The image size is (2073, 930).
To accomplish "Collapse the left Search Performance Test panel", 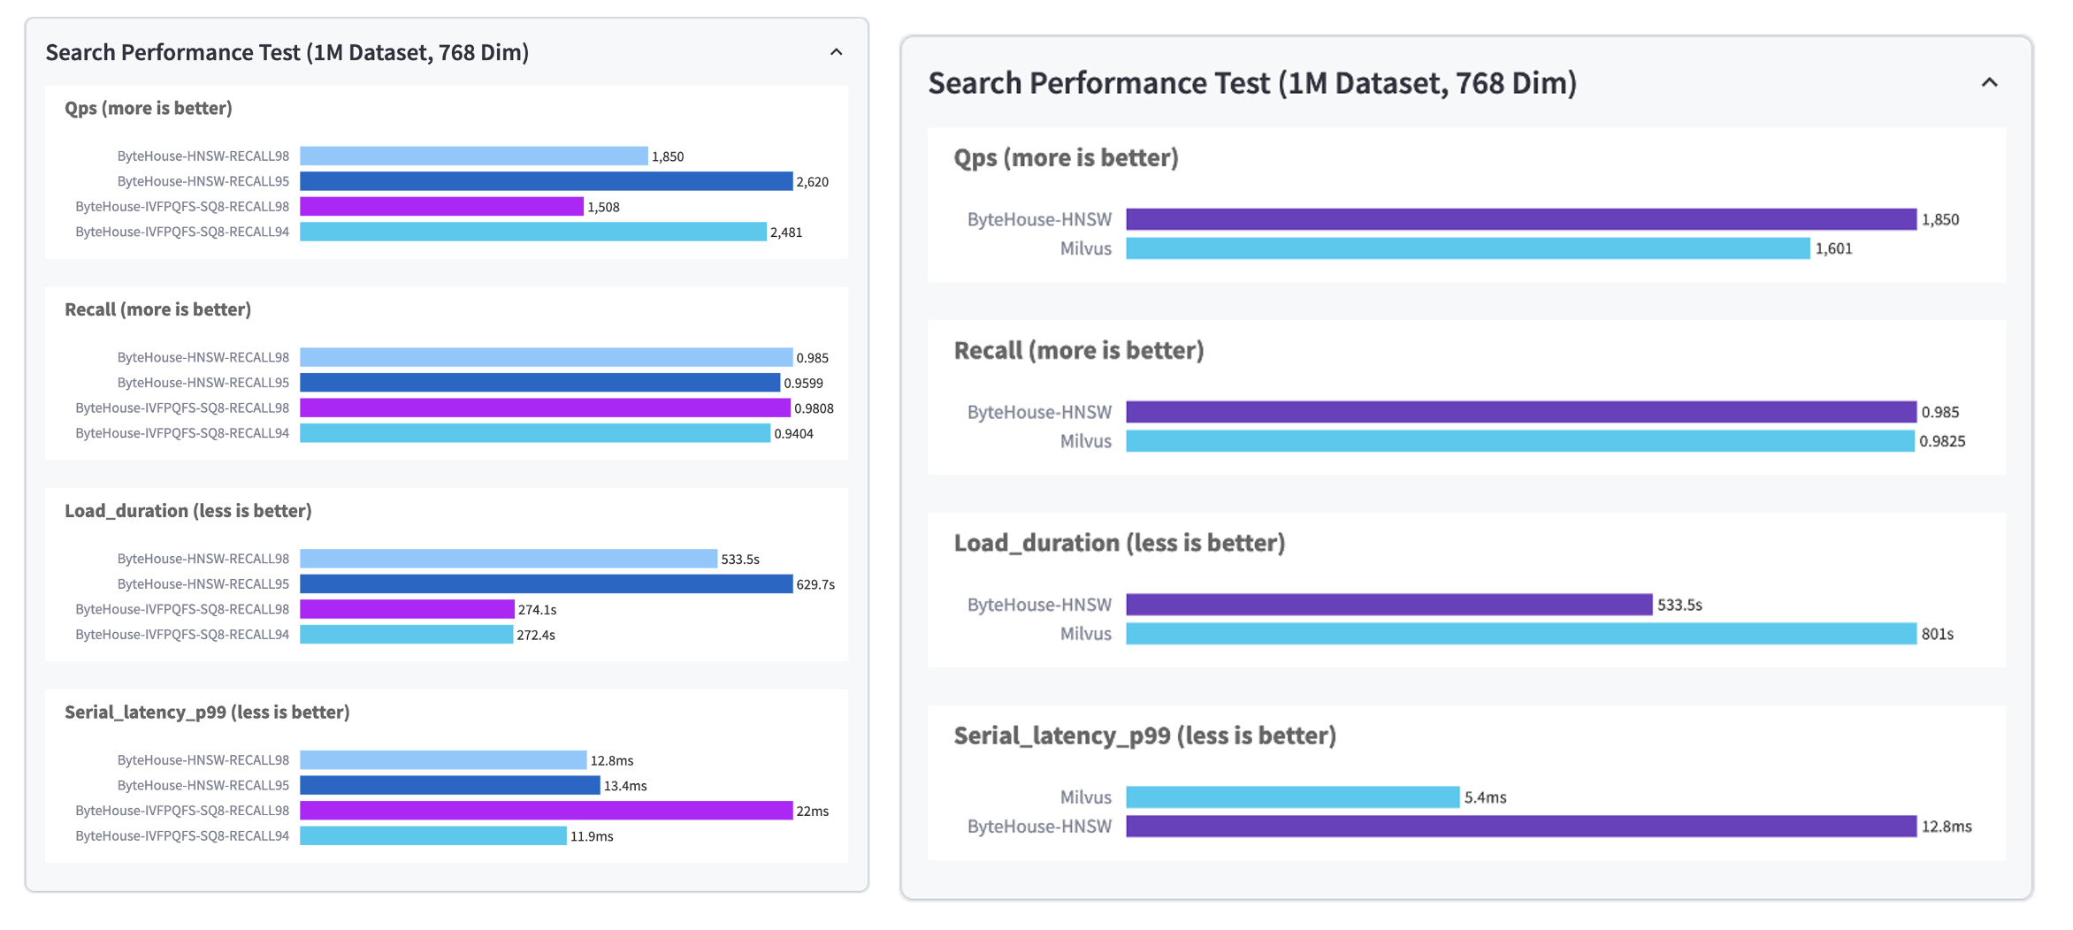I will click(x=836, y=52).
